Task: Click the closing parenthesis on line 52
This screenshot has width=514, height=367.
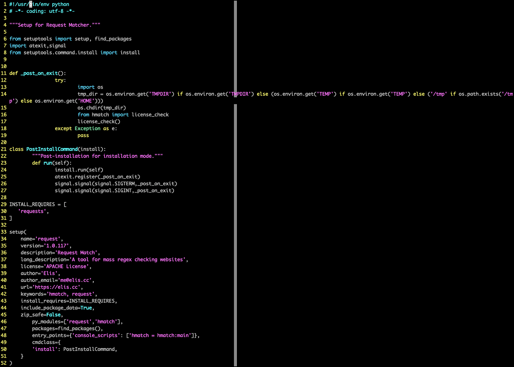Action: 10,362
